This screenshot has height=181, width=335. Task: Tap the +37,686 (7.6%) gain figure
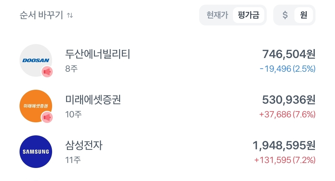tap(287, 115)
